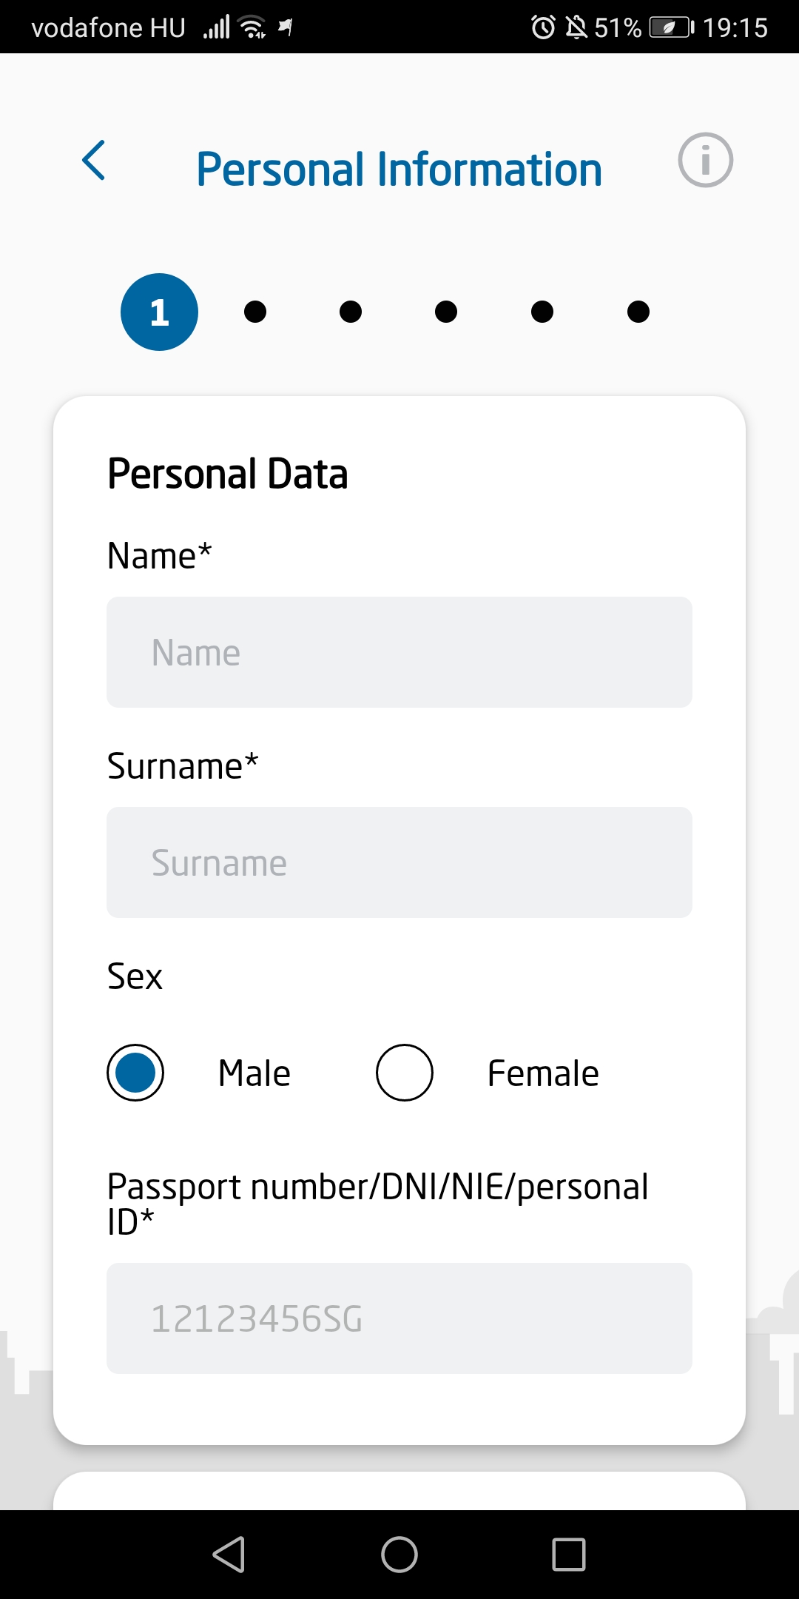Tap the muted notifications bell icon
The width and height of the screenshot is (799, 1599).
[576, 28]
